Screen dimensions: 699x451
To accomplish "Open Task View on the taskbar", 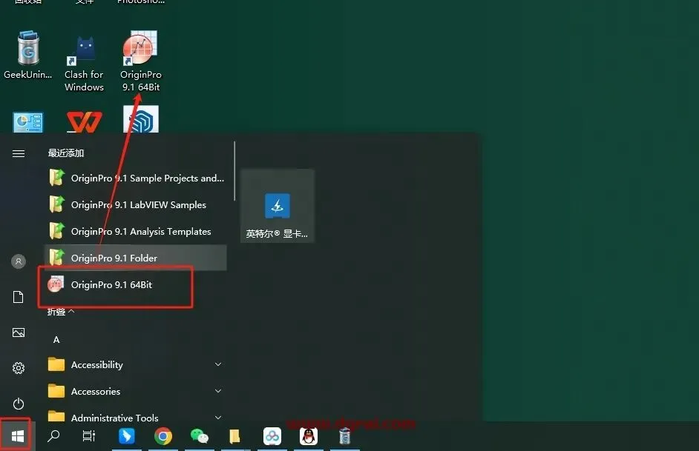I will click(89, 436).
